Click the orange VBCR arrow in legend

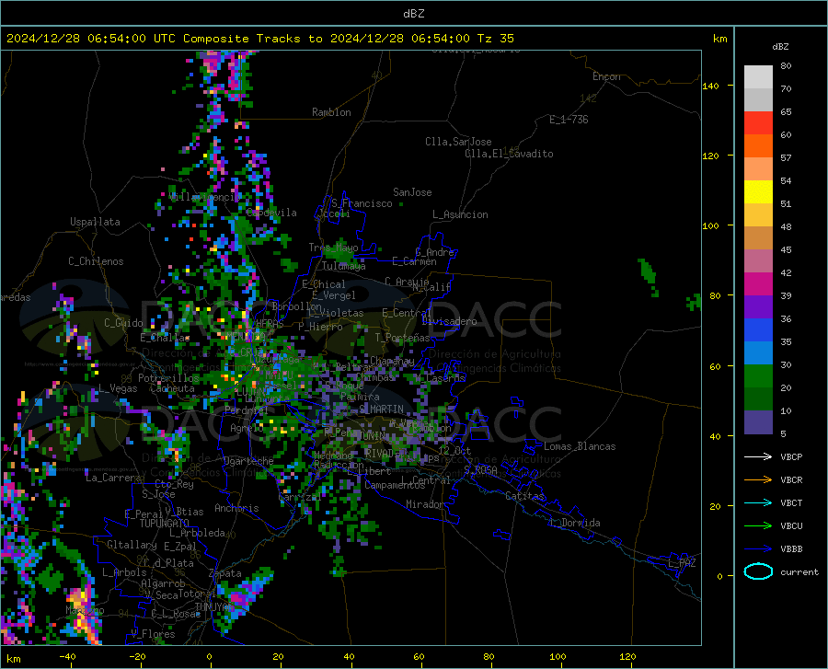click(x=758, y=480)
